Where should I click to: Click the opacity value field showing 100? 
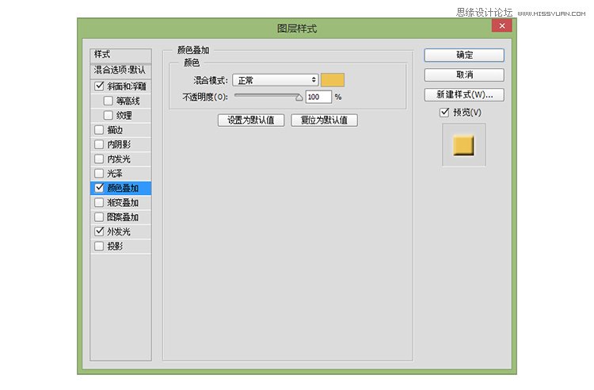318,97
